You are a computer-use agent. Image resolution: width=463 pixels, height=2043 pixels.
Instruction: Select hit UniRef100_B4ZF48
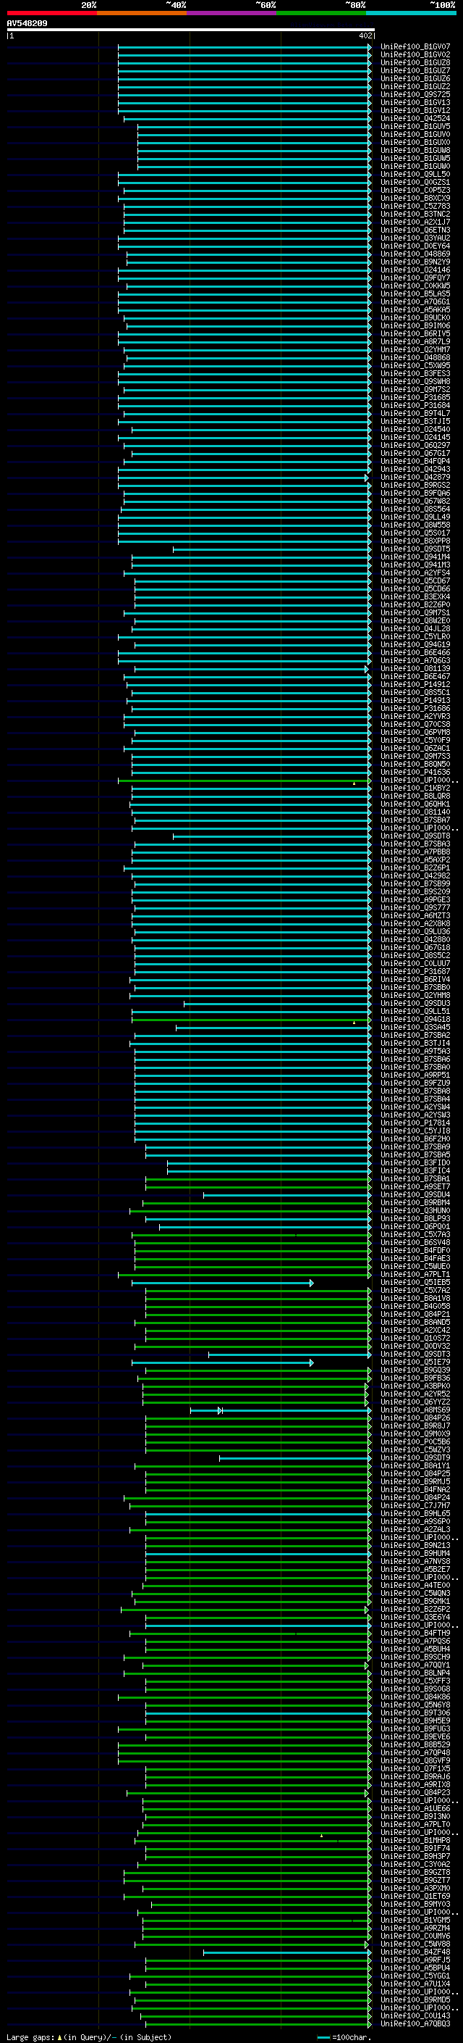415,1952
